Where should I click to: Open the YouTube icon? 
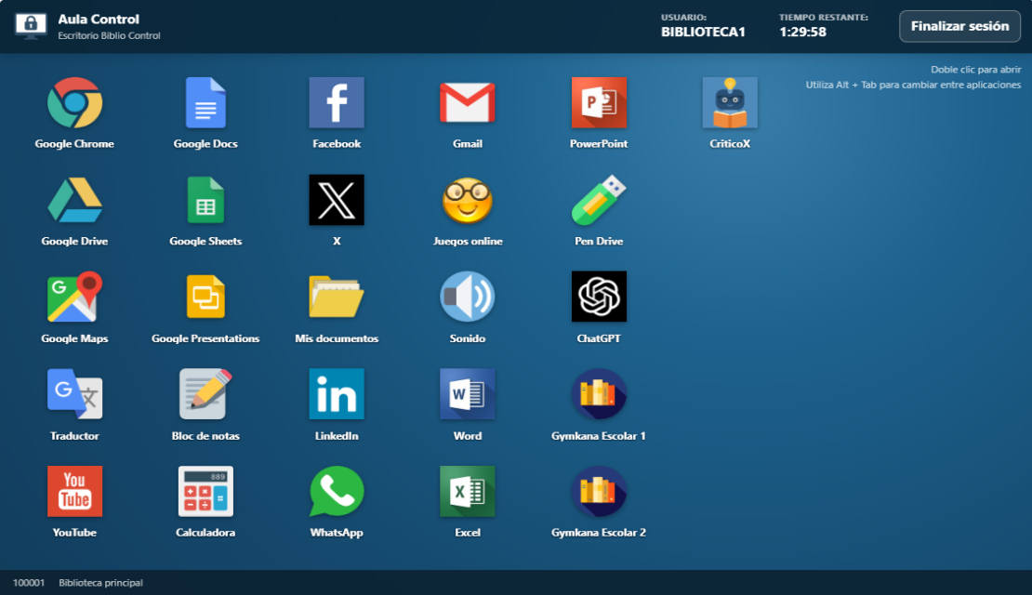pyautogui.click(x=74, y=491)
